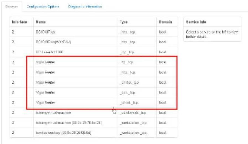Image resolution: width=248 pixels, height=144 pixels.
Task: Select tctseng-virtual-machine name in the _udisks-ssh row
Action: click(x=53, y=112)
